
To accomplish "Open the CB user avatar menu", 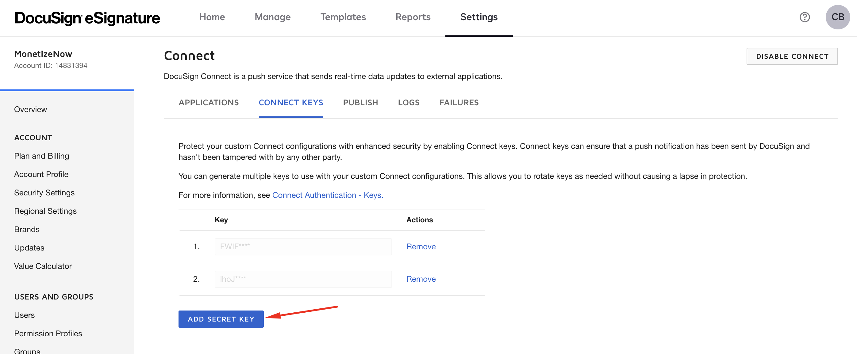I will [x=837, y=17].
